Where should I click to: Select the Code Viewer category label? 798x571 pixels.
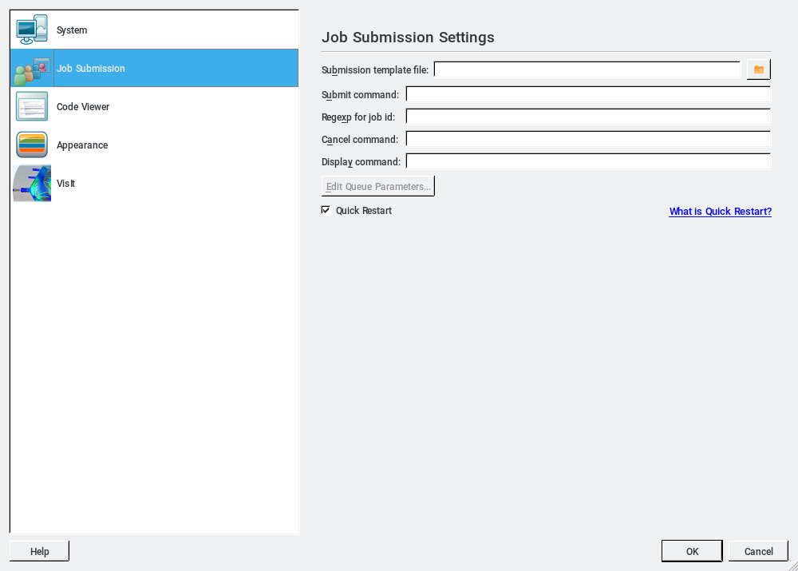[x=83, y=107]
